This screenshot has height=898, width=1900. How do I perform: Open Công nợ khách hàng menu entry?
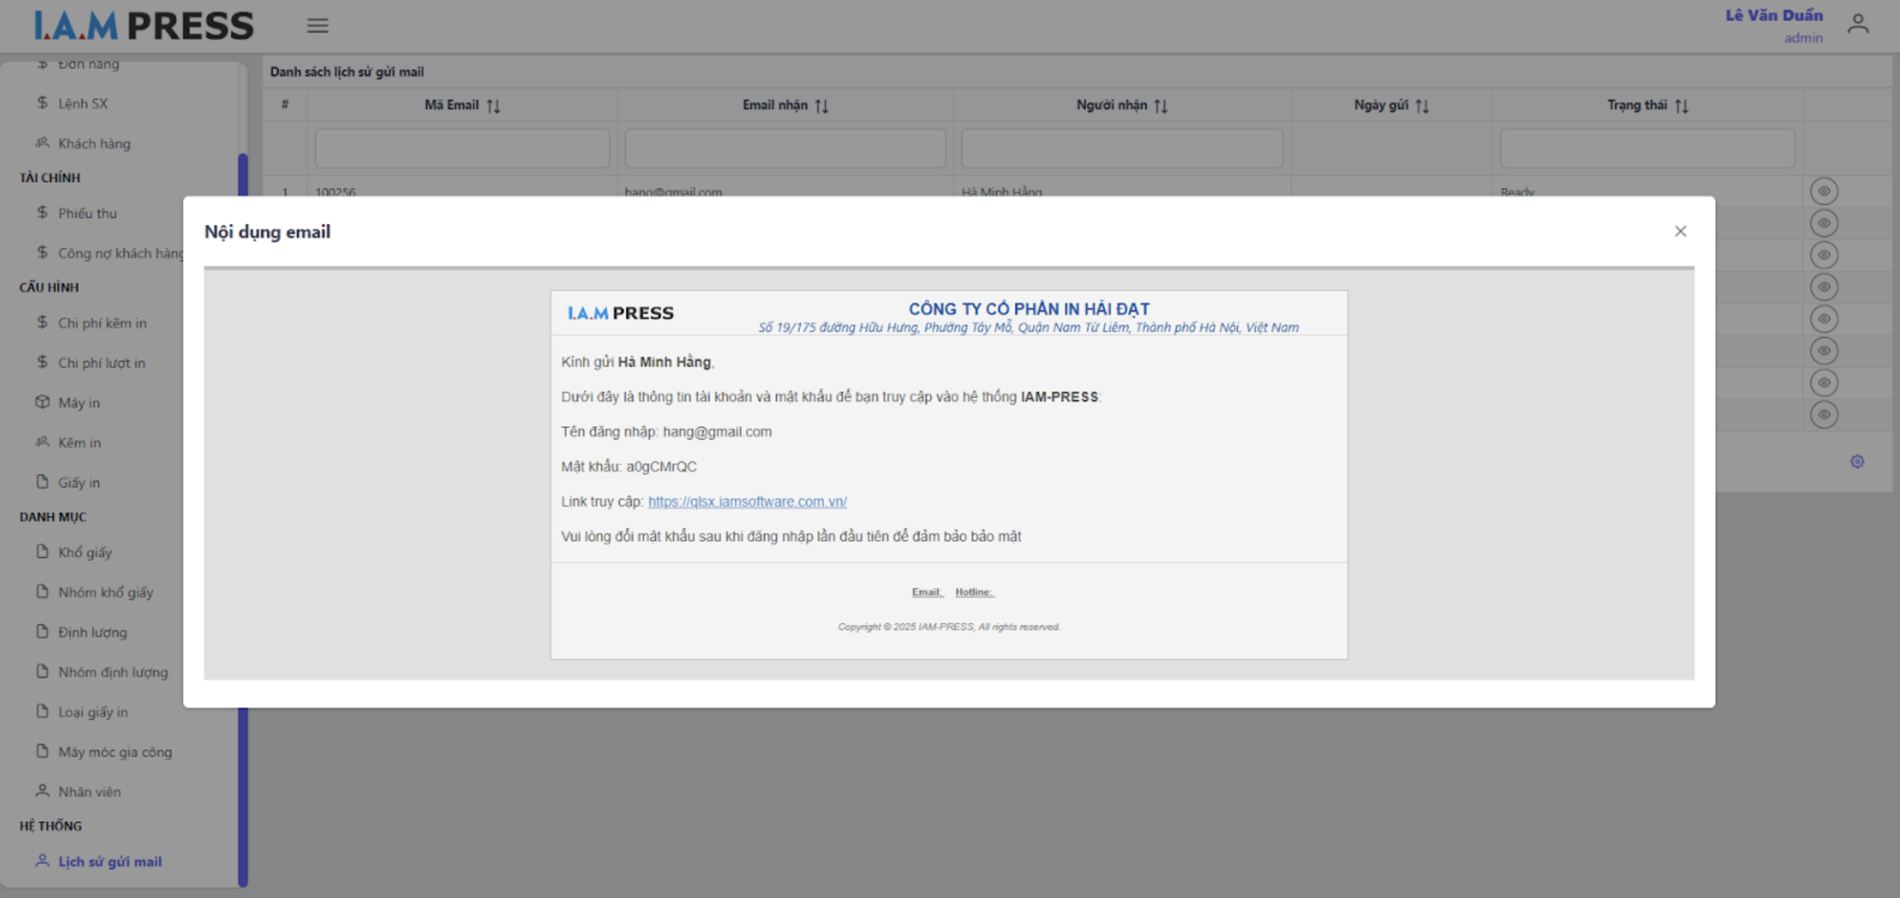[x=118, y=253]
